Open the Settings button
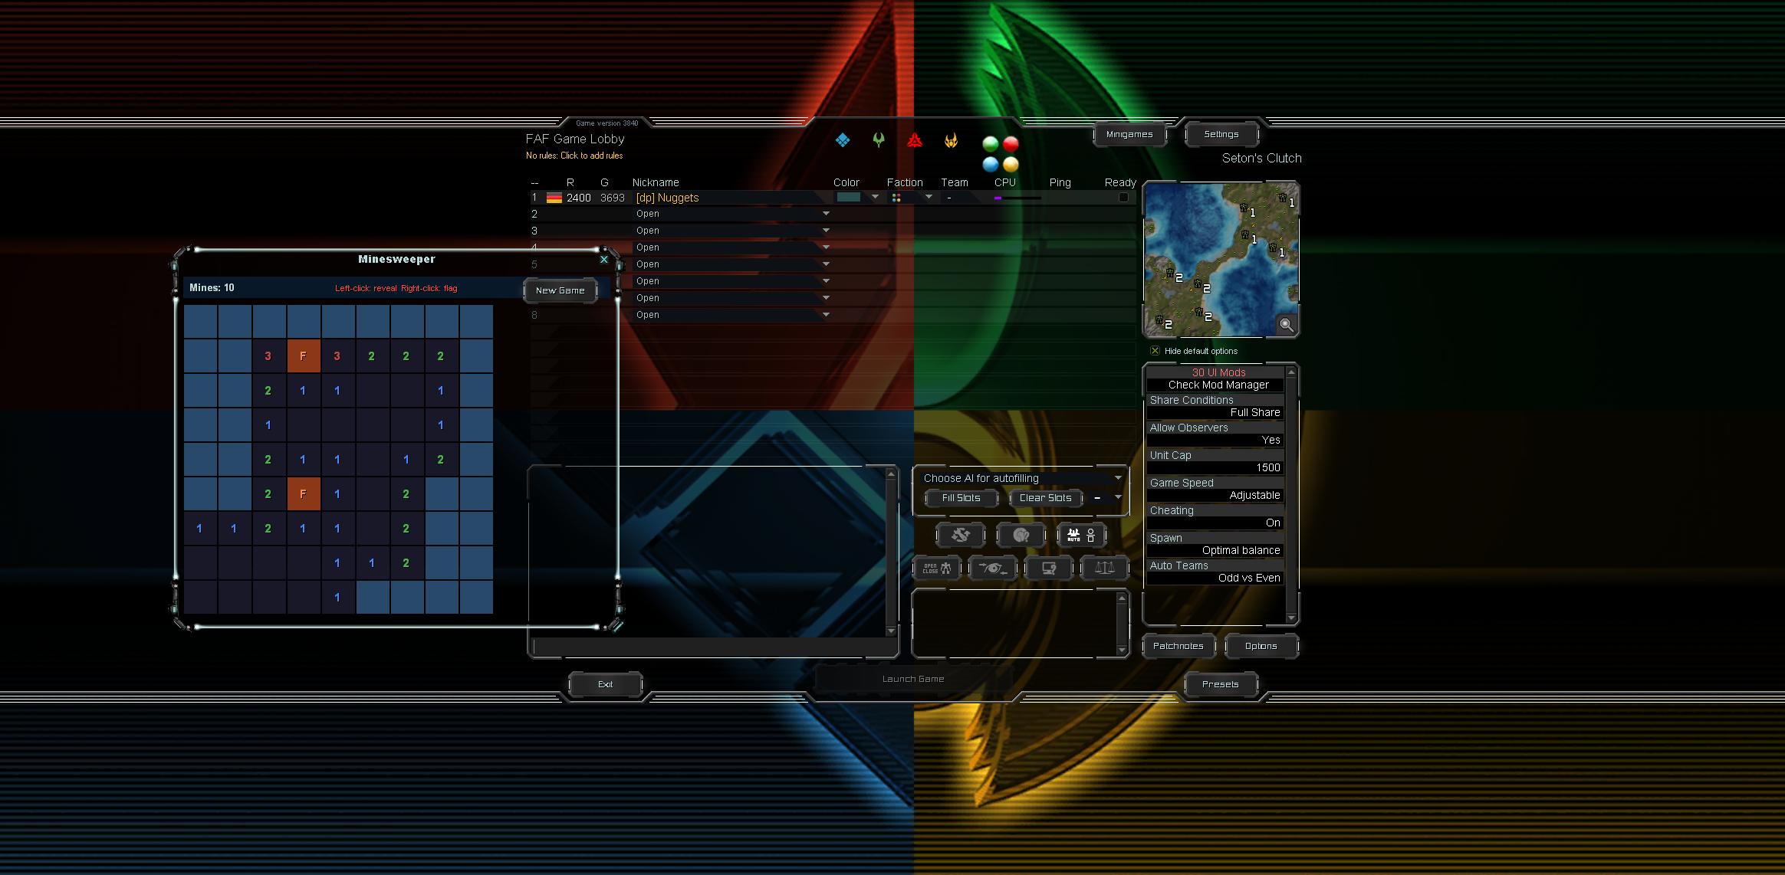 (x=1221, y=134)
